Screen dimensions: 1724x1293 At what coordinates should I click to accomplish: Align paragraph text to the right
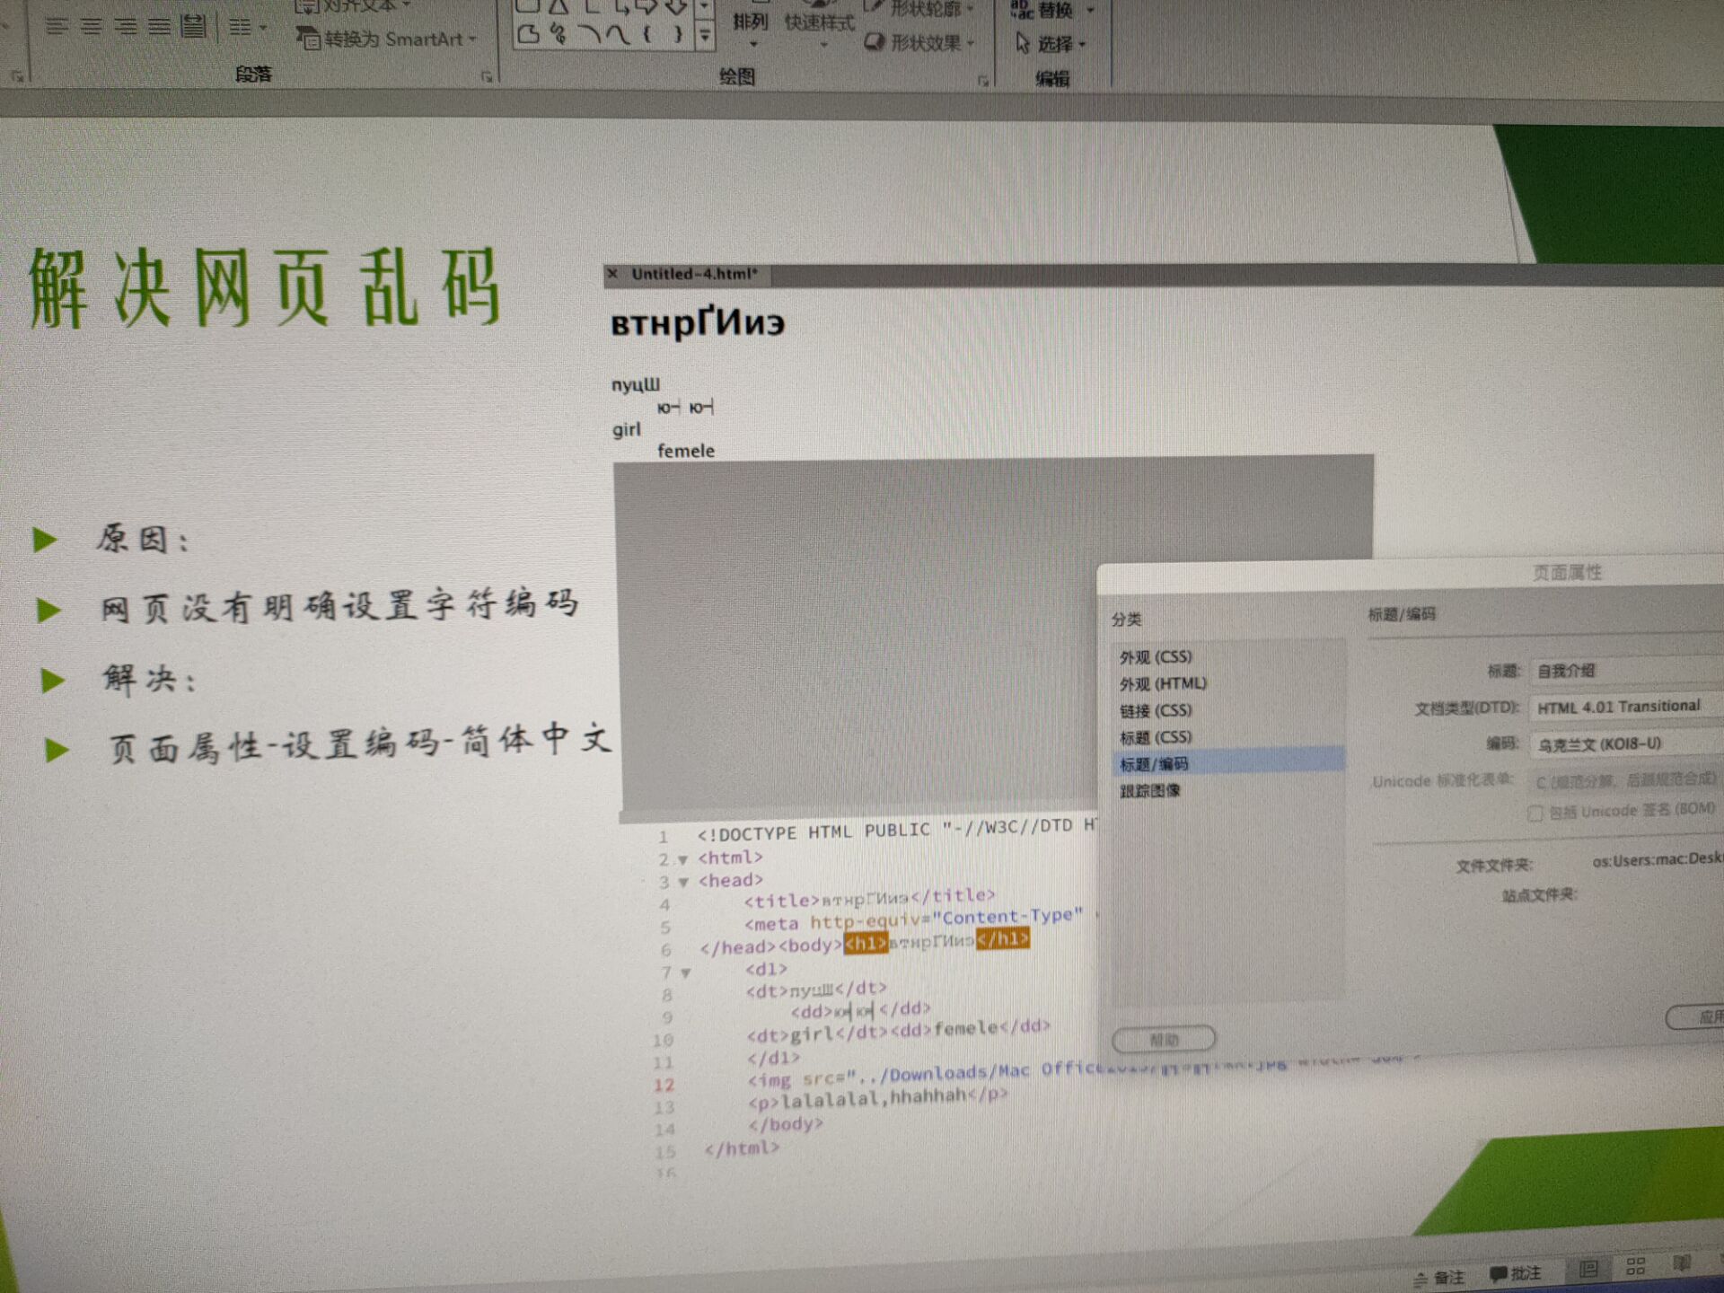(x=126, y=27)
